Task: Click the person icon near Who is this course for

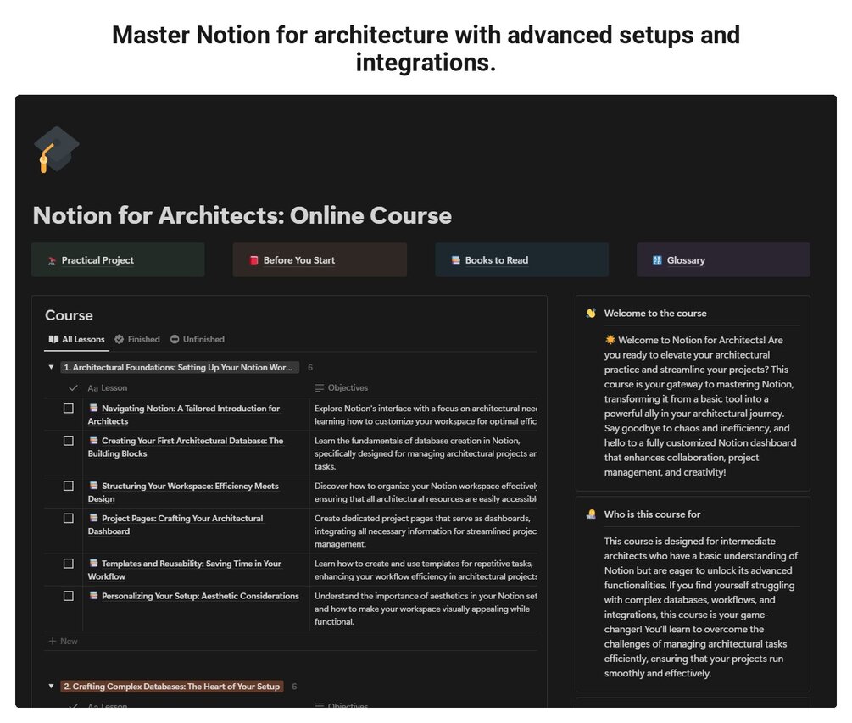Action: click(x=591, y=514)
